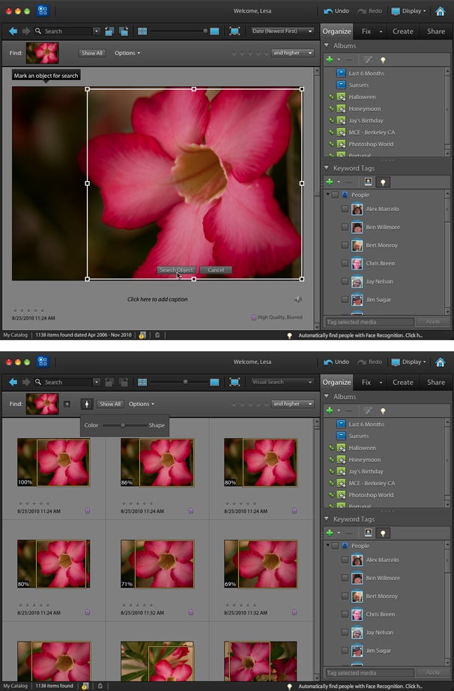Click 'Click here to add caption' text
The image size is (454, 691).
(157, 299)
